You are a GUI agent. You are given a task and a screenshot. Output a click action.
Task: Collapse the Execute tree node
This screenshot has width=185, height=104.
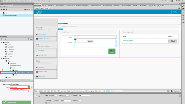(1, 59)
